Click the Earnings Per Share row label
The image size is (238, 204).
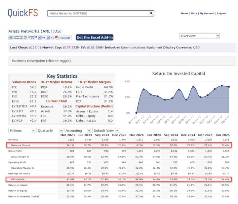[19, 174]
